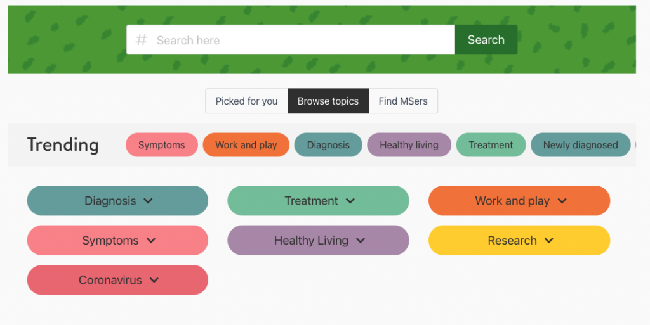Choose the trending Work and play tag

tap(246, 144)
